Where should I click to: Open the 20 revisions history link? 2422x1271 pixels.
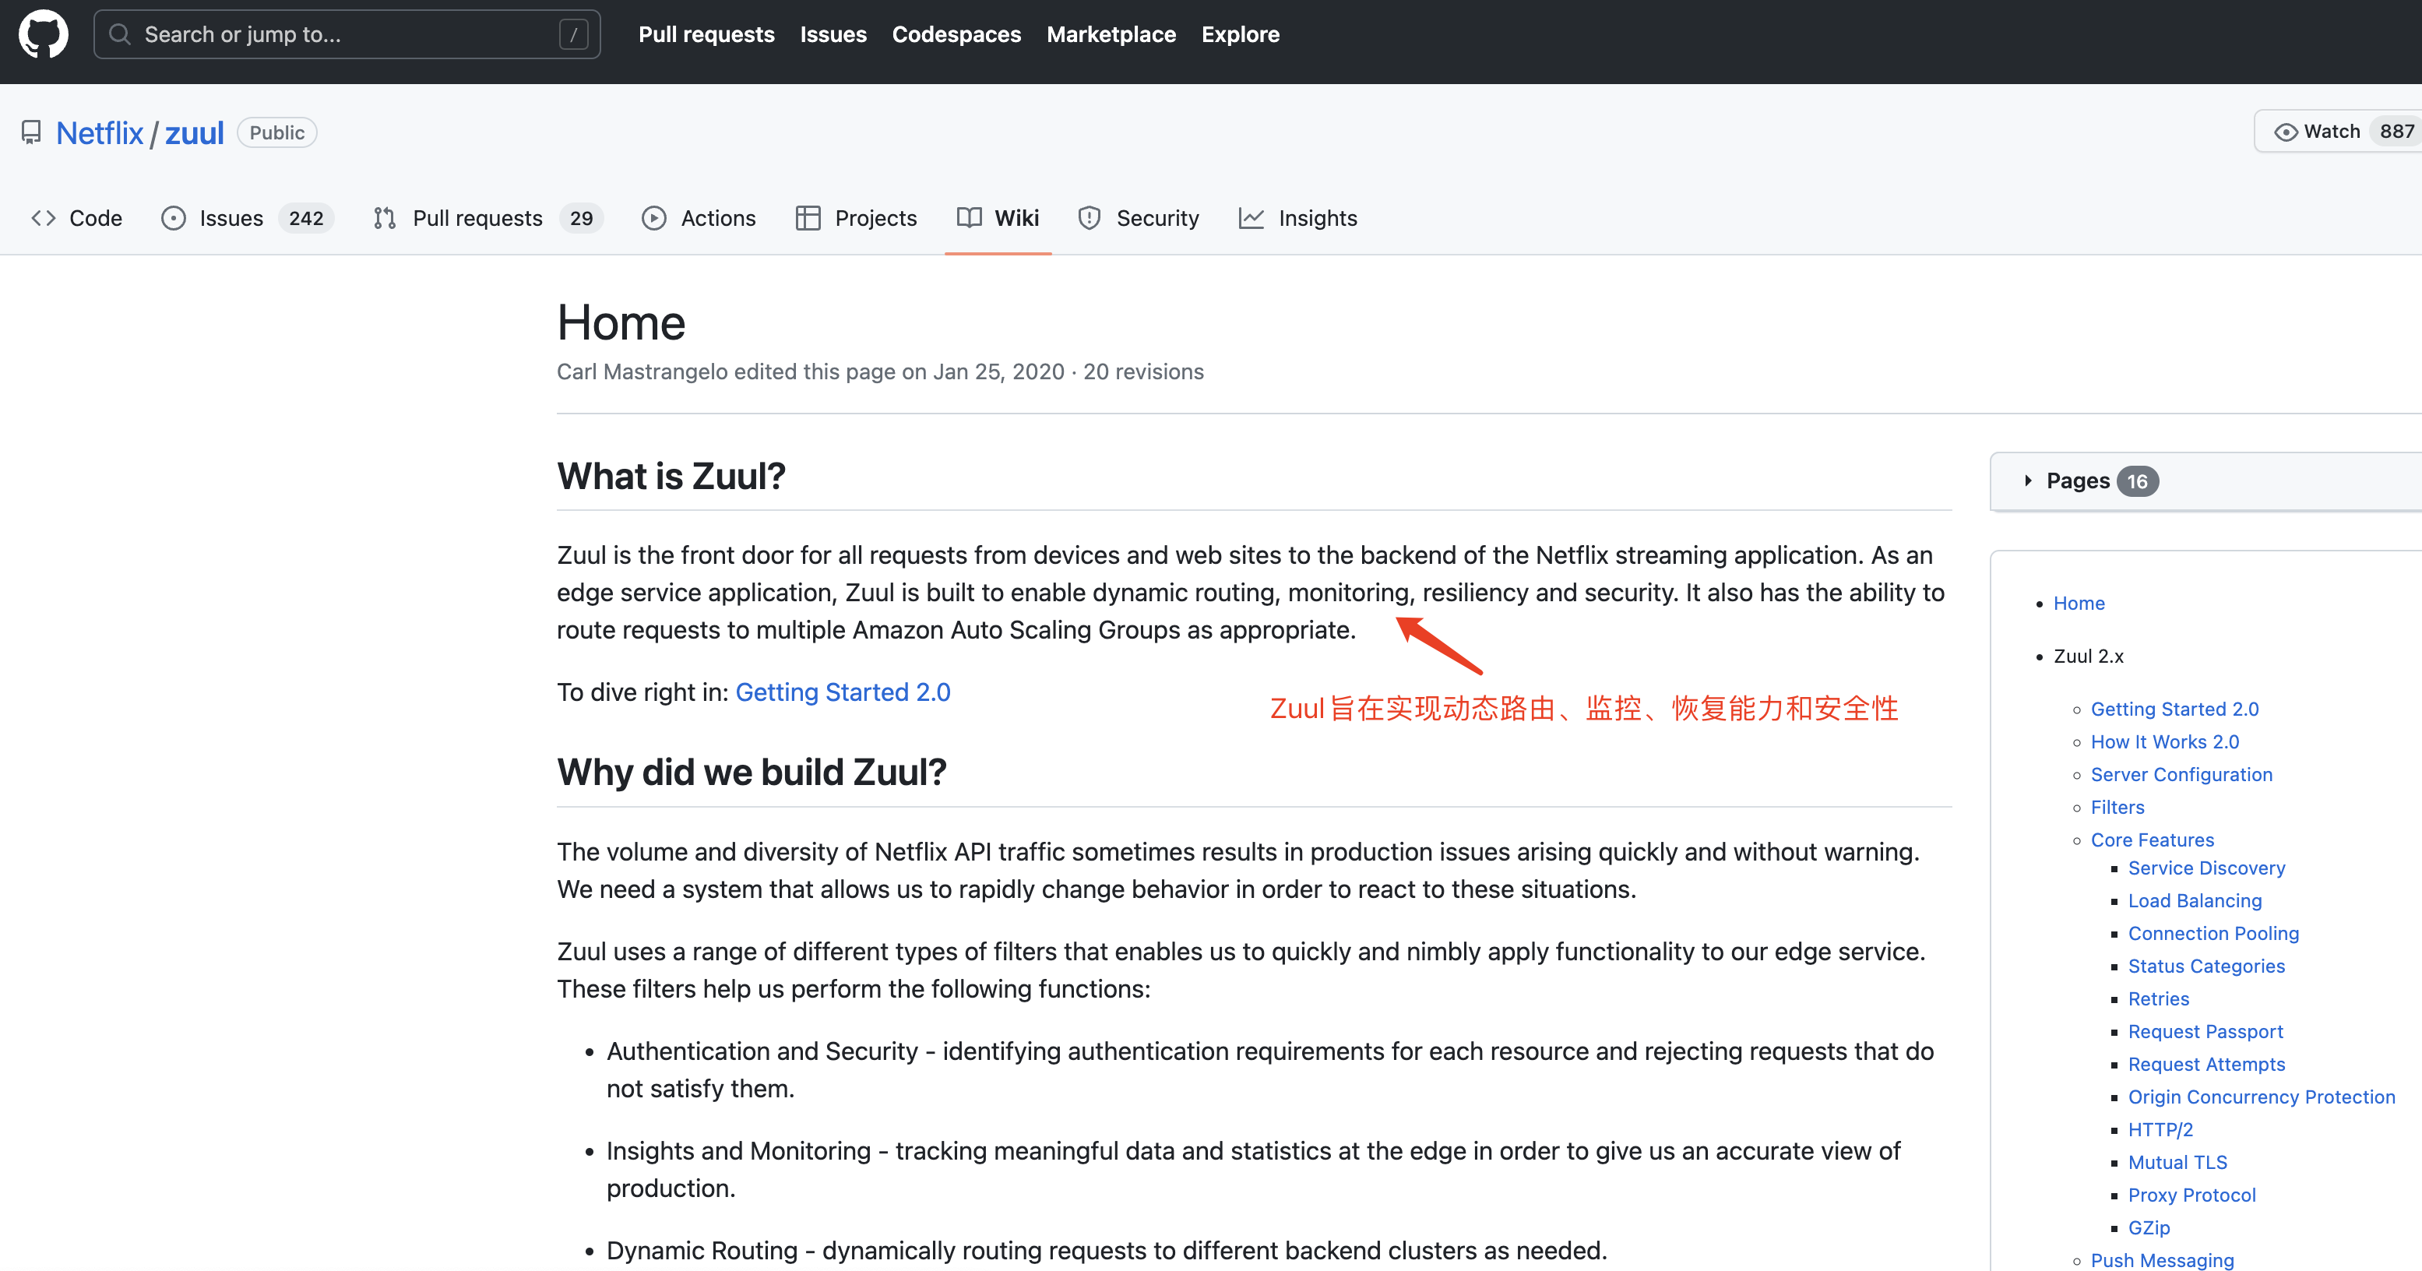tap(1142, 371)
